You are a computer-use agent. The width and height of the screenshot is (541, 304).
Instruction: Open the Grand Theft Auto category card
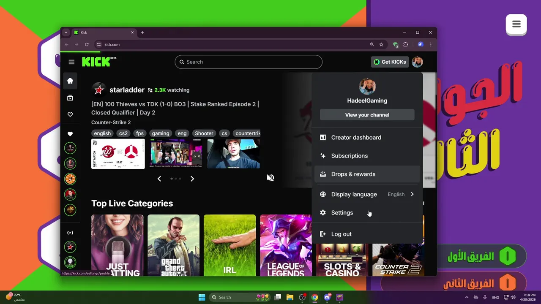pos(173,245)
